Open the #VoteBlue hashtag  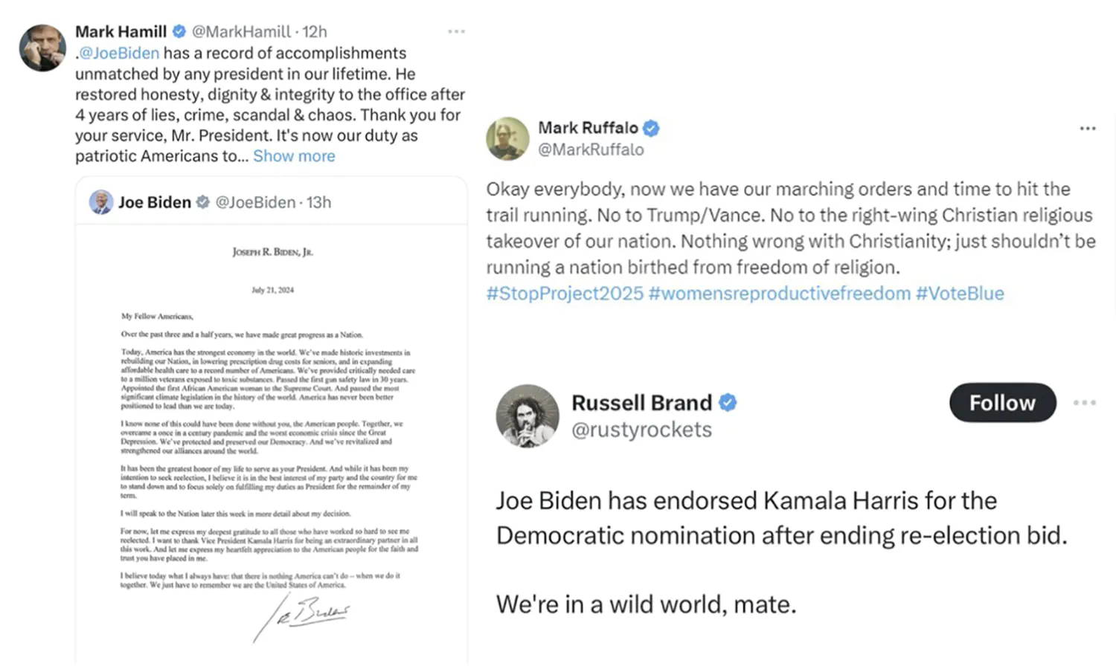tap(960, 294)
